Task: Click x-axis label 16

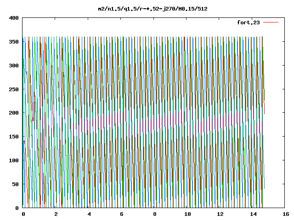Action: pyautogui.click(x=286, y=214)
